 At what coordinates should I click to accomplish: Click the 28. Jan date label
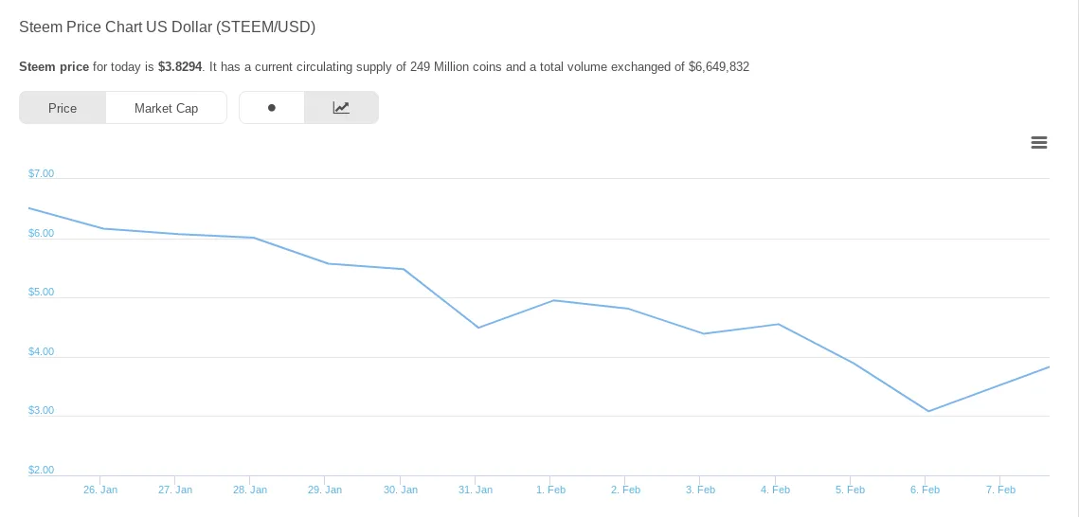tap(250, 490)
